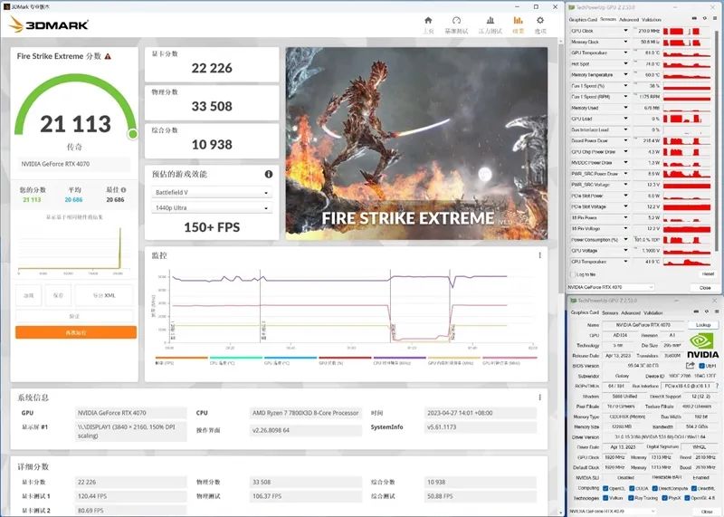Click camera icon in GPU-Z card info window
This screenshot has width=724, height=517.
click(696, 311)
